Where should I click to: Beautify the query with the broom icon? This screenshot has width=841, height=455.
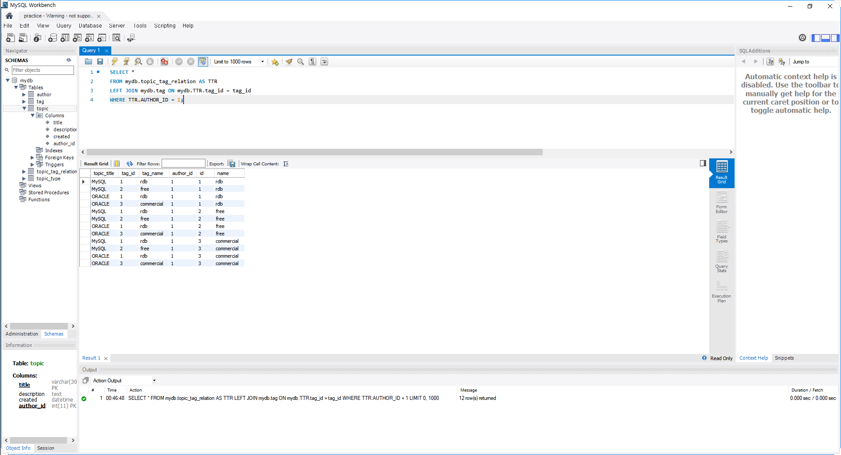coord(289,62)
